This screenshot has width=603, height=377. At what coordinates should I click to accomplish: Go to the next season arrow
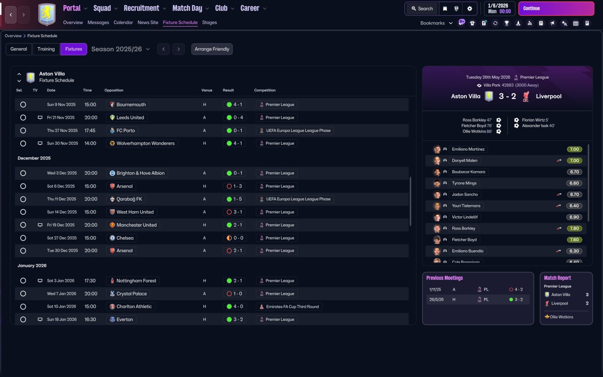(x=179, y=49)
